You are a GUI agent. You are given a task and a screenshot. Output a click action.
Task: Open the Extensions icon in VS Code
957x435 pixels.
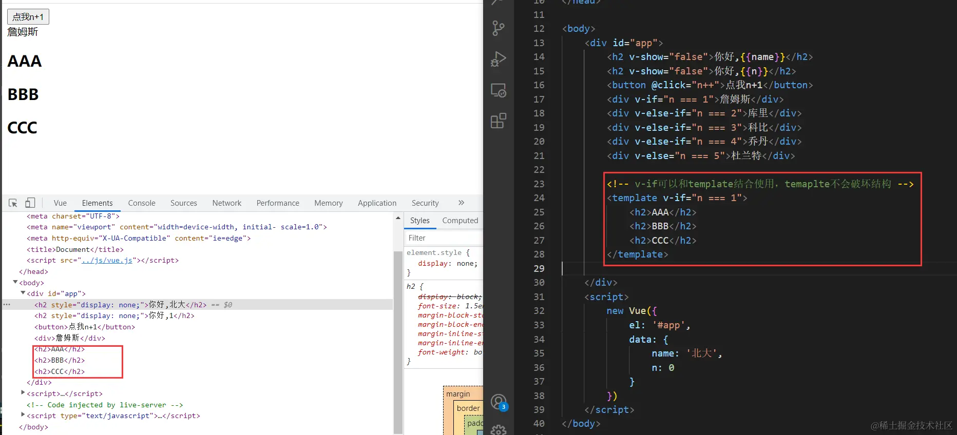point(498,121)
